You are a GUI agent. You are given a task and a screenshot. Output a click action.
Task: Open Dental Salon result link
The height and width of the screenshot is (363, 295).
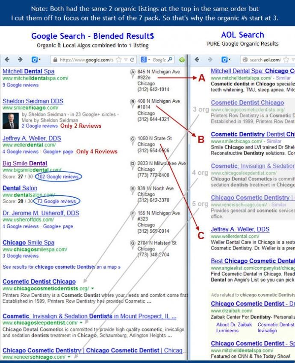[x=20, y=188]
